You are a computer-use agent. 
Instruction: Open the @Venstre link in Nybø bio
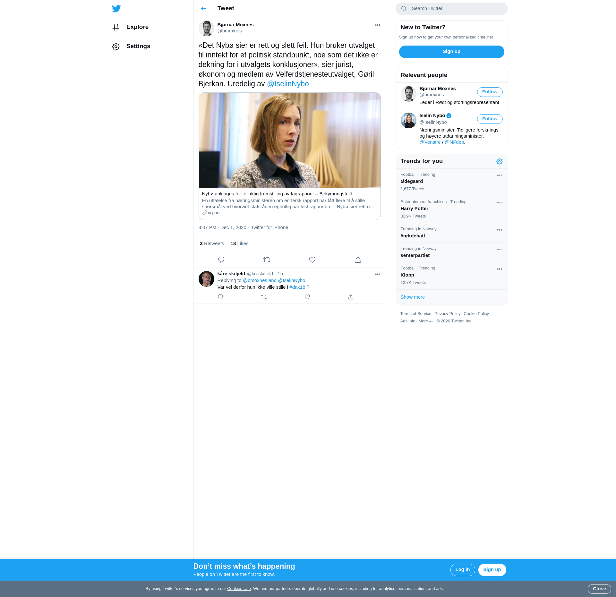[430, 142]
